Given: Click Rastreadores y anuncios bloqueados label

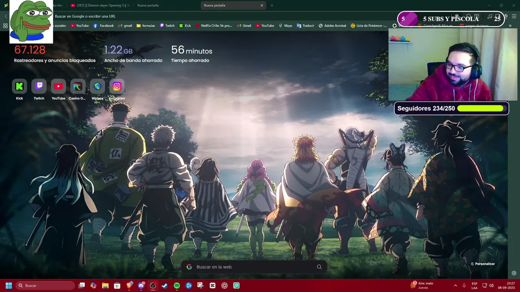Looking at the screenshot, I should (55, 60).
